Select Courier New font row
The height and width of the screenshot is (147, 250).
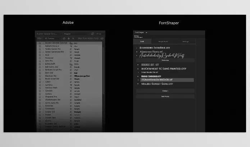pyautogui.click(x=69, y=118)
